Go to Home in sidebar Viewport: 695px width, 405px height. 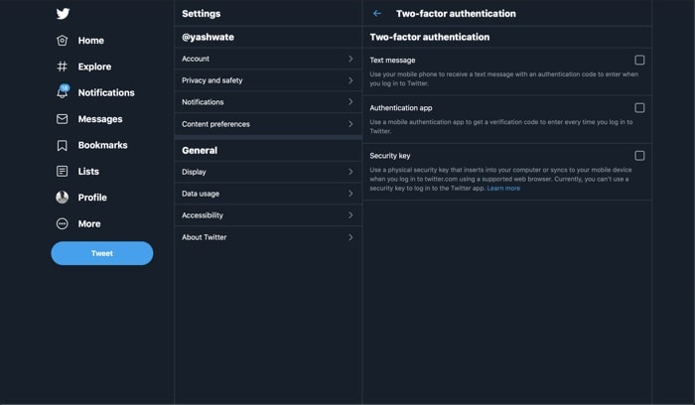(x=91, y=41)
